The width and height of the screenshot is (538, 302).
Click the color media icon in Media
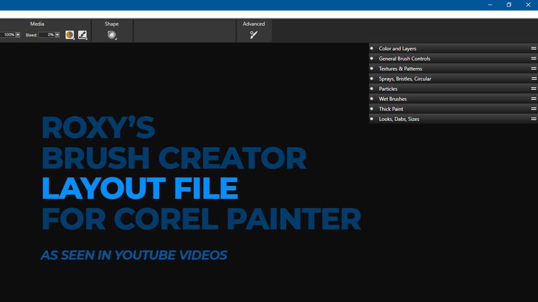point(70,35)
